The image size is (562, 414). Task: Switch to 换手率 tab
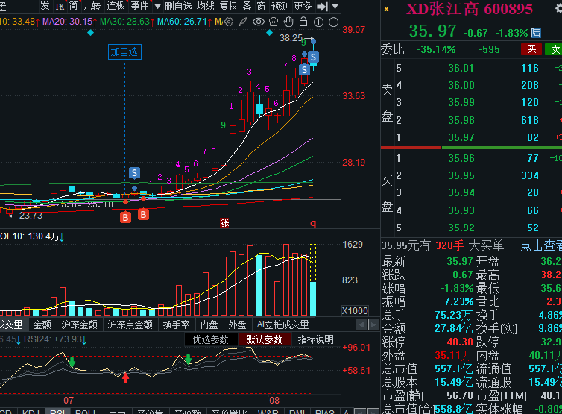coord(177,324)
